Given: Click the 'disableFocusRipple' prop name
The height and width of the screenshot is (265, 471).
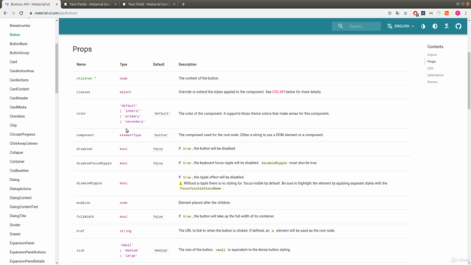Looking at the screenshot, I should click(x=93, y=163).
